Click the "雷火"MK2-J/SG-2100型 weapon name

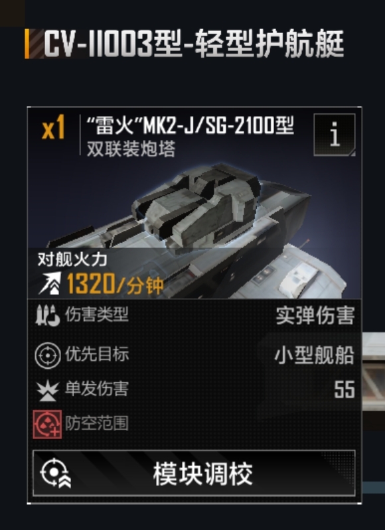point(190,125)
